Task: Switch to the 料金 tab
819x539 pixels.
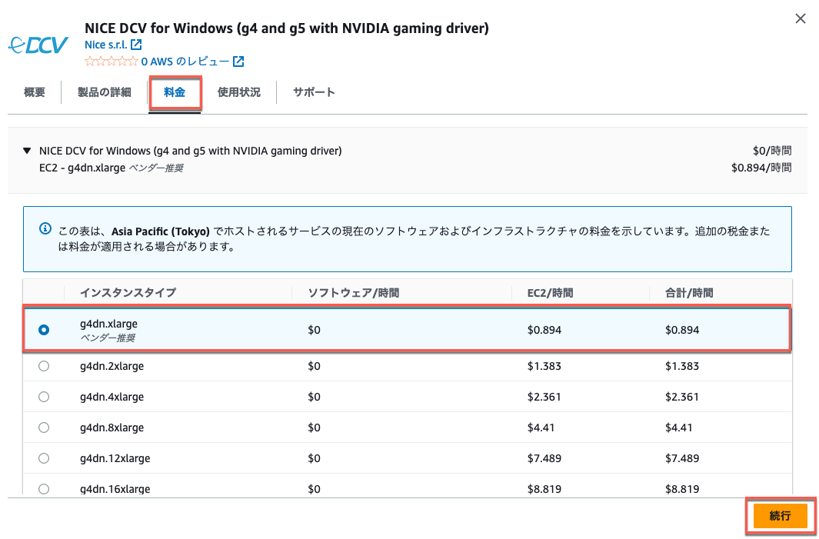Action: click(175, 92)
